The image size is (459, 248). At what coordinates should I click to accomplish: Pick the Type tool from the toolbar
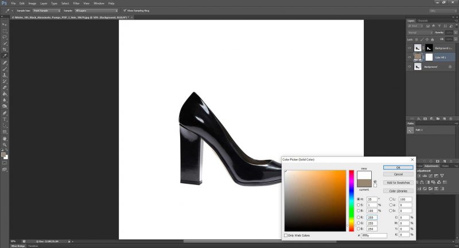point(5,119)
